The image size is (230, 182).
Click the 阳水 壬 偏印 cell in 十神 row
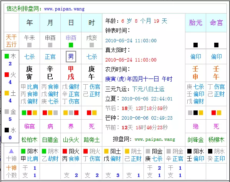(x=195, y=155)
